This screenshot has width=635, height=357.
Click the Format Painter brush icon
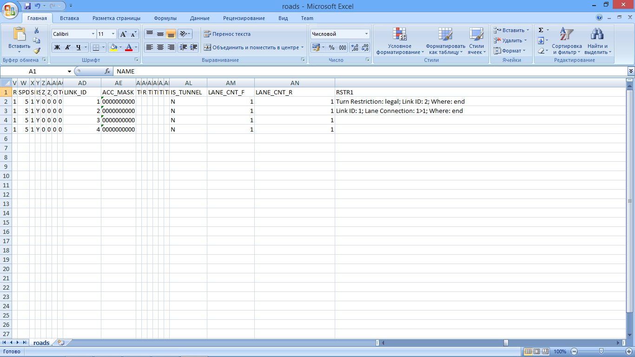click(x=37, y=51)
